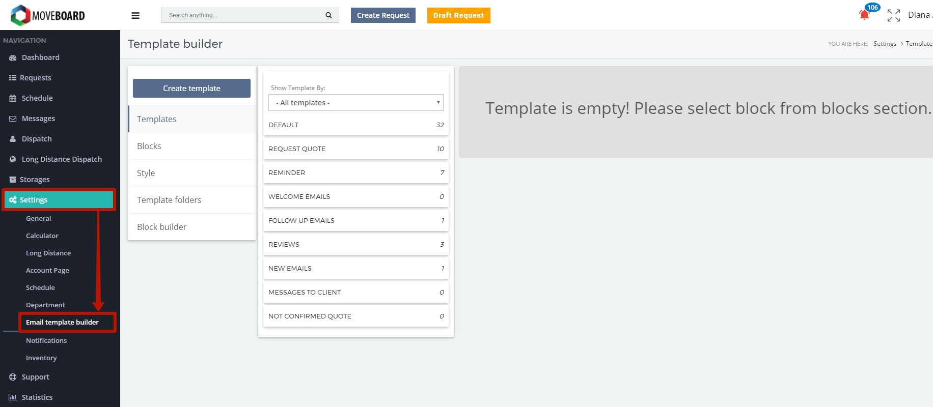Click the MoveBoard logo
This screenshot has width=933, height=407.
tap(48, 15)
